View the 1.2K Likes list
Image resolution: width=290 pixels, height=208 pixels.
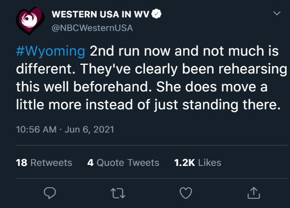click(197, 163)
